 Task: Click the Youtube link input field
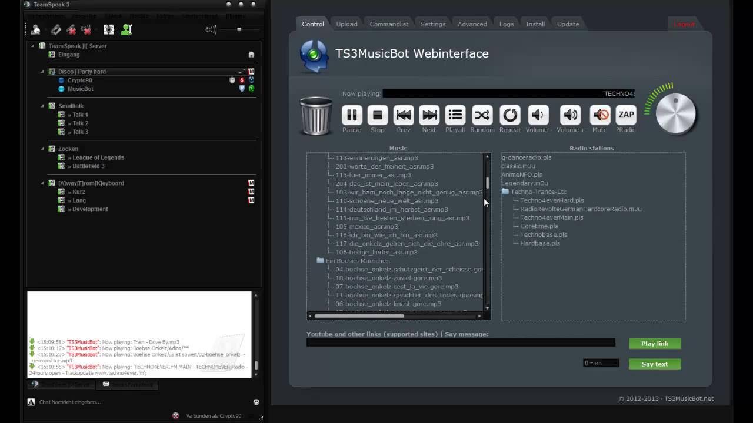click(461, 343)
